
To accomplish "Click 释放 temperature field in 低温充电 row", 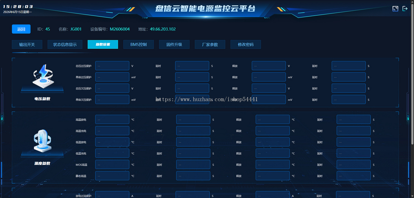I will point(273,153).
